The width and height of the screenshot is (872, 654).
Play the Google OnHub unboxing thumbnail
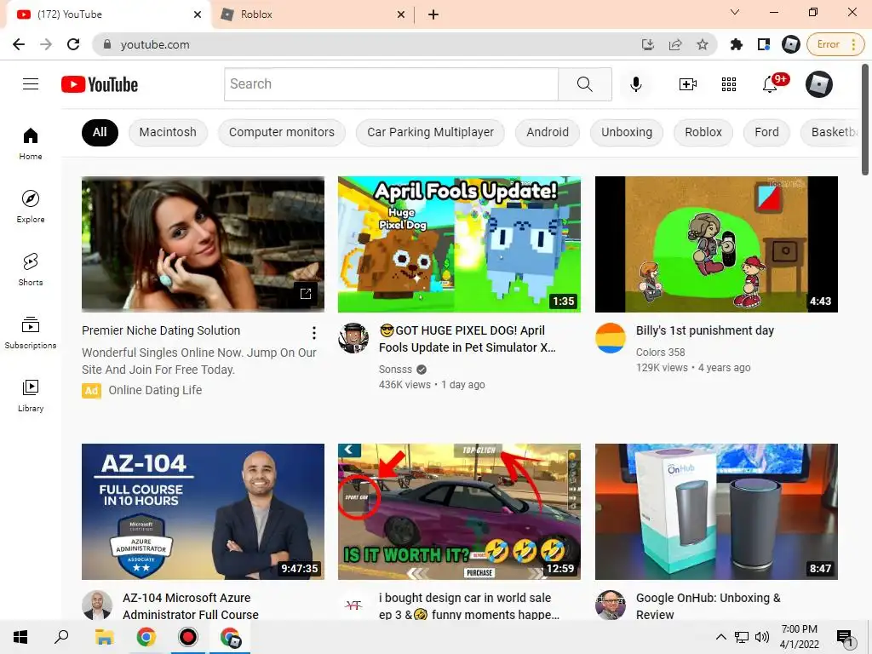(x=716, y=512)
